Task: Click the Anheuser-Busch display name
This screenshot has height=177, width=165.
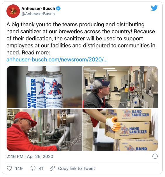Action: pyautogui.click(x=38, y=8)
